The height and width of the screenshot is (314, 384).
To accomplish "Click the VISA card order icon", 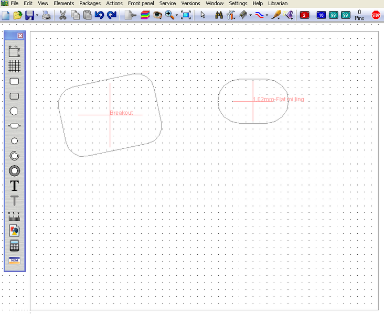I will coord(14,261).
